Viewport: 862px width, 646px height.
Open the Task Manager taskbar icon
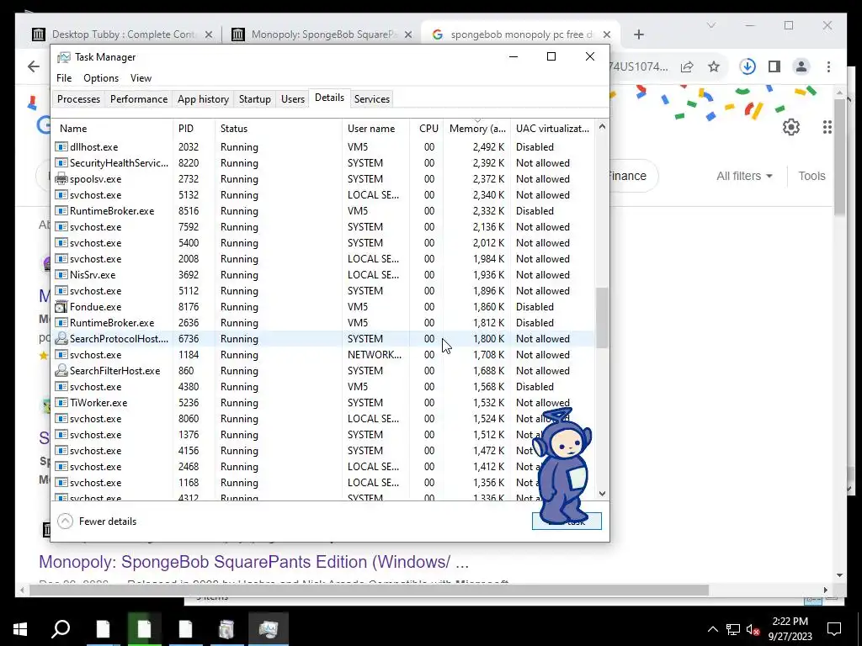click(268, 629)
